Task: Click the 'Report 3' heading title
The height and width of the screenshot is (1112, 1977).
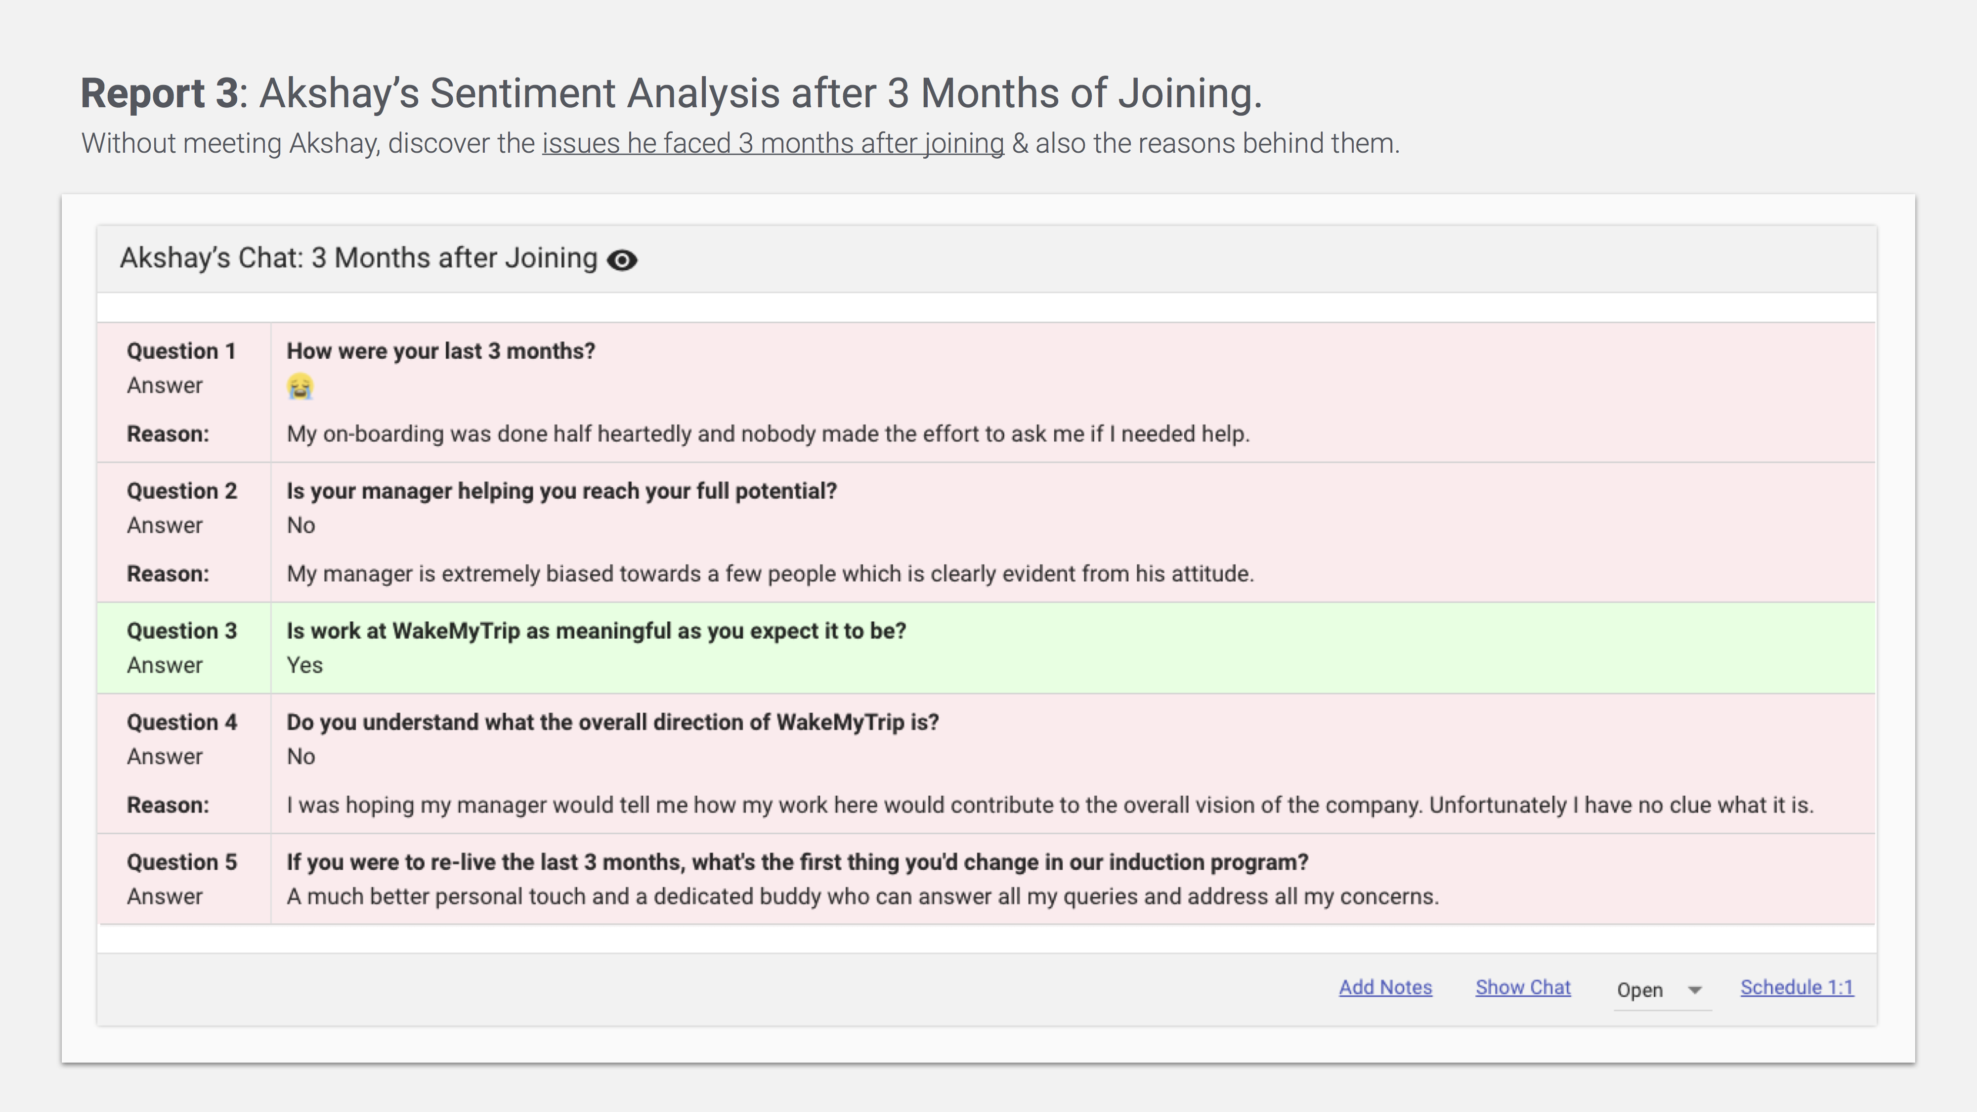Action: [x=160, y=93]
